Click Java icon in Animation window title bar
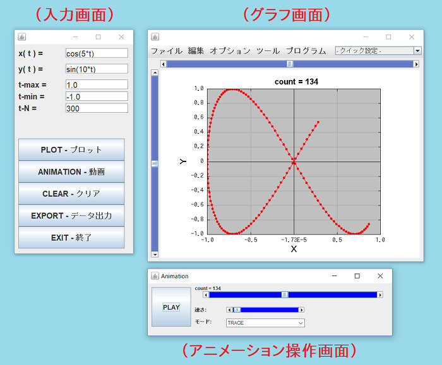The image size is (442, 365). pyautogui.click(x=155, y=275)
